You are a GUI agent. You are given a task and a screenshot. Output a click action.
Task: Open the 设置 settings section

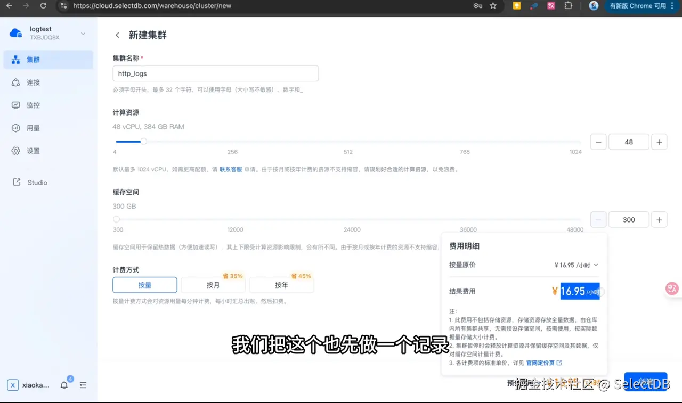[x=32, y=151]
